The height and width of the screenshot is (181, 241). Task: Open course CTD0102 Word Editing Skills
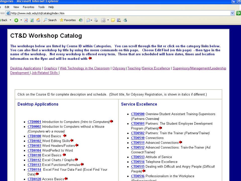(x=35, y=141)
